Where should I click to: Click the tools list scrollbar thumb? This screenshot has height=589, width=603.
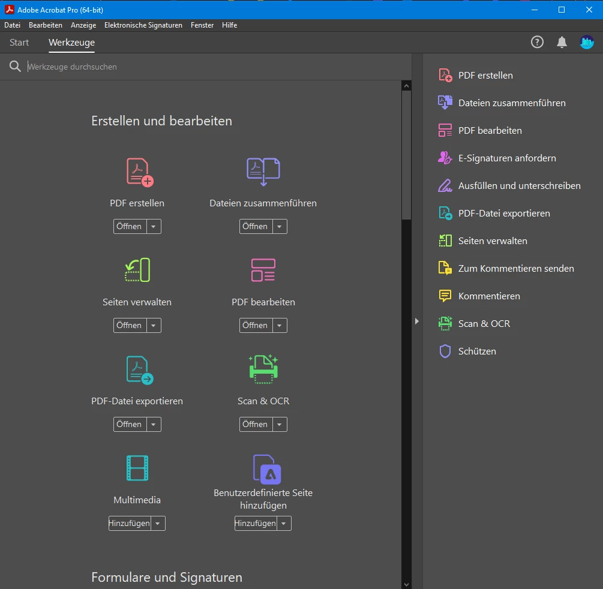pyautogui.click(x=406, y=155)
